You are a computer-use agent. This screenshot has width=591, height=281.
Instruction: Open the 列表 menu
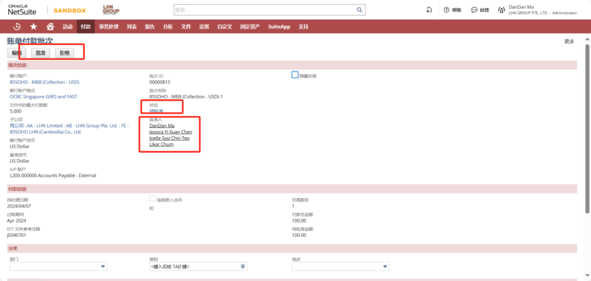[x=131, y=27]
